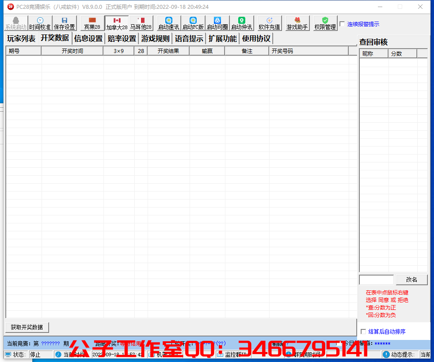Open the 扩展功能 tab

coord(223,38)
